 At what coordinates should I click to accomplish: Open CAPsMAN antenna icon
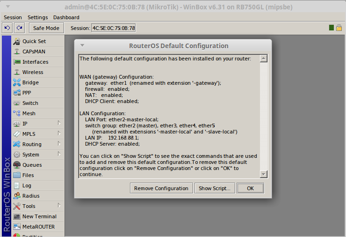16,52
